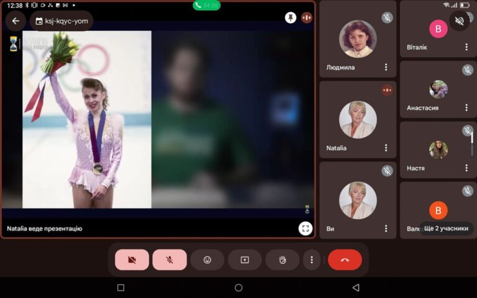Tap your own profile picture in Ви tile
Screen dimensions: 477x298
click(358, 201)
